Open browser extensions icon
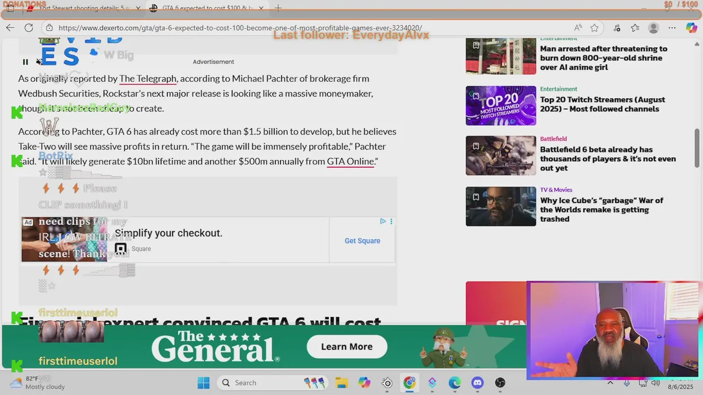 click(617, 27)
